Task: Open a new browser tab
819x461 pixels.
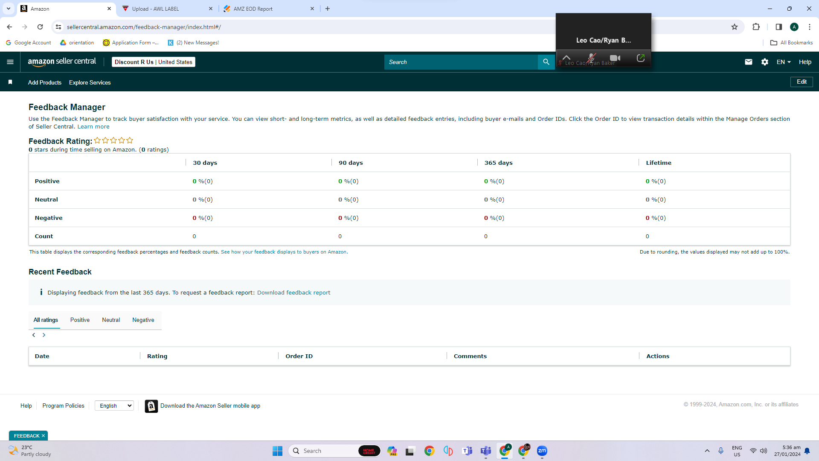Action: click(x=328, y=9)
